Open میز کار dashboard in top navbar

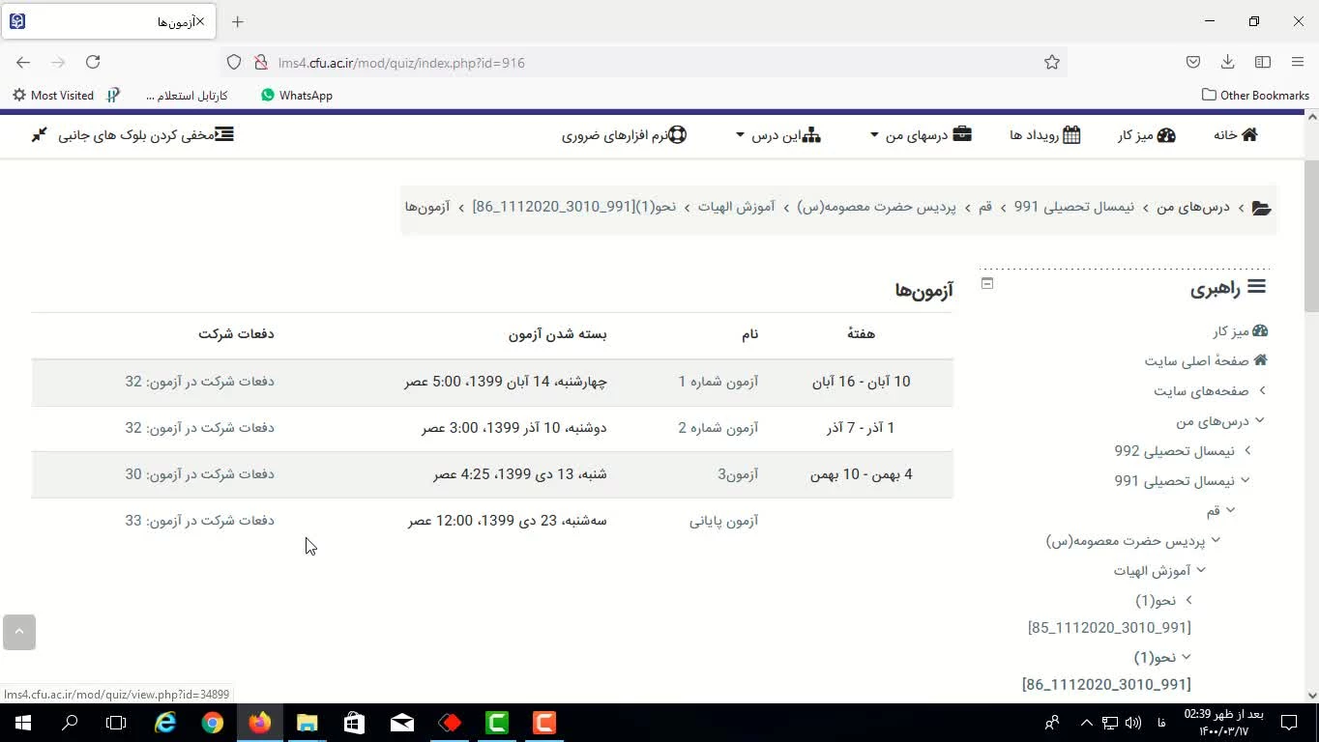(x=1146, y=135)
